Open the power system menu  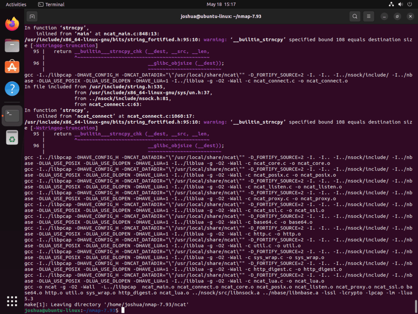(409, 4)
